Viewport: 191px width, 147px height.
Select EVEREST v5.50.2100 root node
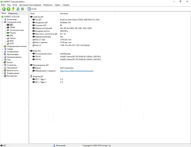pos(12,17)
